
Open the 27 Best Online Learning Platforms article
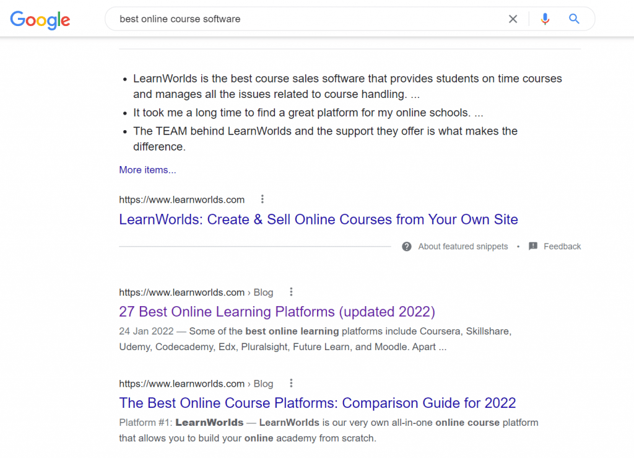pyautogui.click(x=277, y=312)
